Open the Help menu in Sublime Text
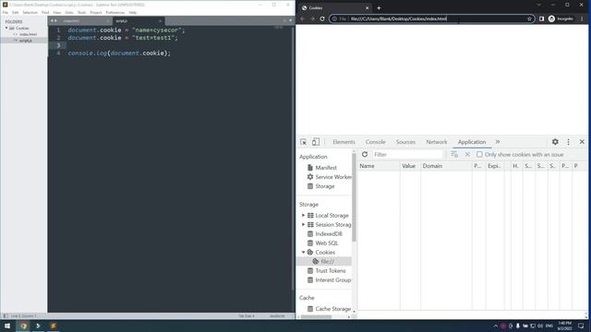Viewport: 591px width, 332px height. [x=133, y=12]
